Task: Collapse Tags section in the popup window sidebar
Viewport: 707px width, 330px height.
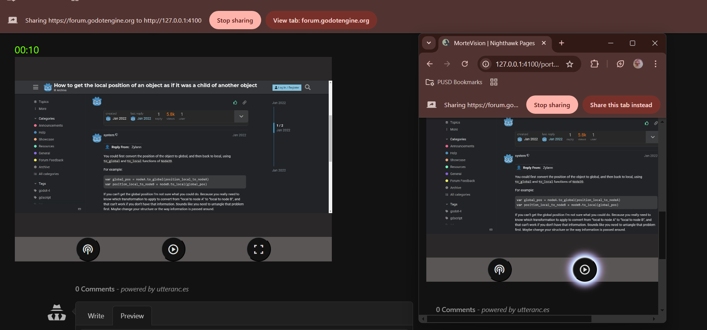Action: tap(452, 204)
